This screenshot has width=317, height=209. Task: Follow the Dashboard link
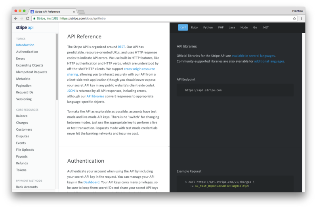click(x=92, y=182)
